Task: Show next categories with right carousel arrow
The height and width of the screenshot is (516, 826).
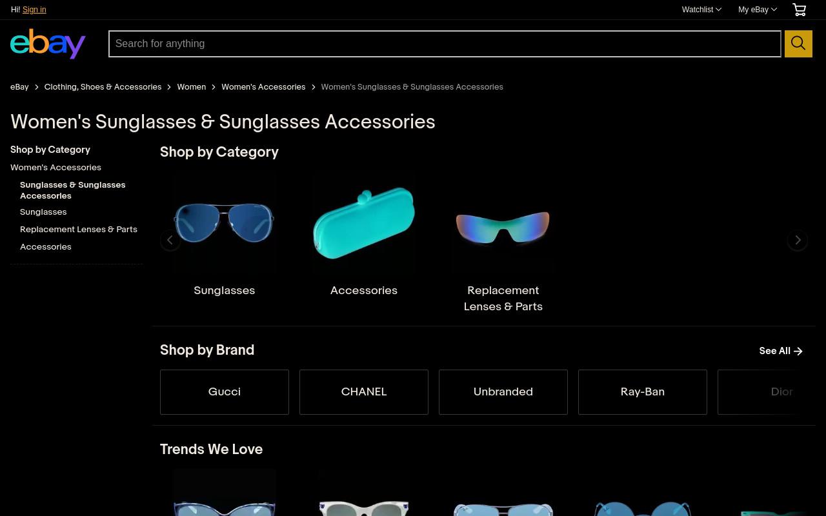Action: pyautogui.click(x=798, y=240)
